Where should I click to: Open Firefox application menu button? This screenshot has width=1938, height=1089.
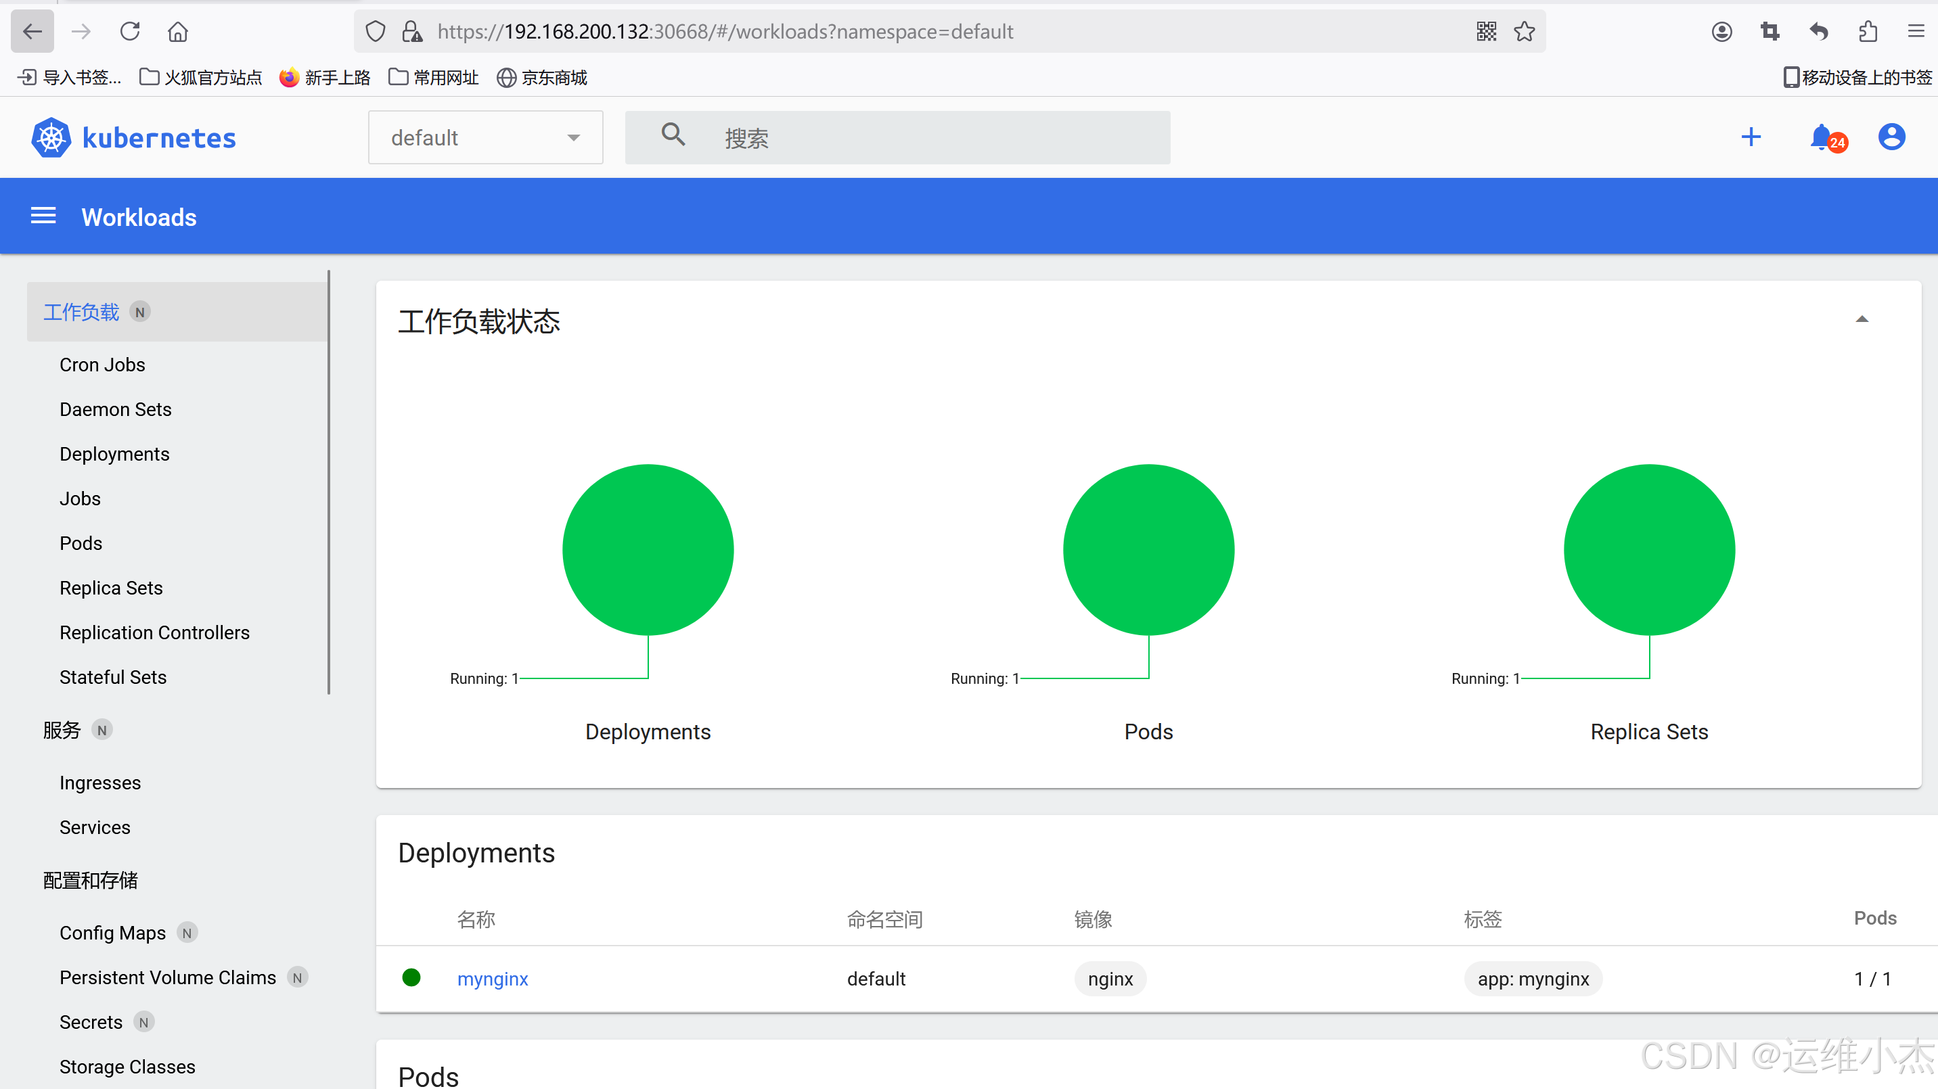[x=1916, y=32]
